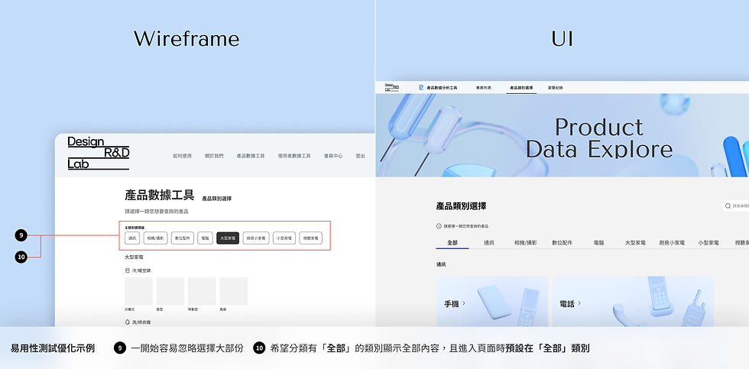Select 相機/攝影 category button in wireframe

pos(155,238)
